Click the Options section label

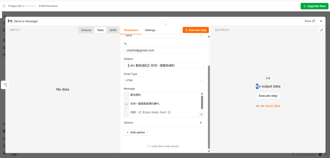(x=128, y=123)
